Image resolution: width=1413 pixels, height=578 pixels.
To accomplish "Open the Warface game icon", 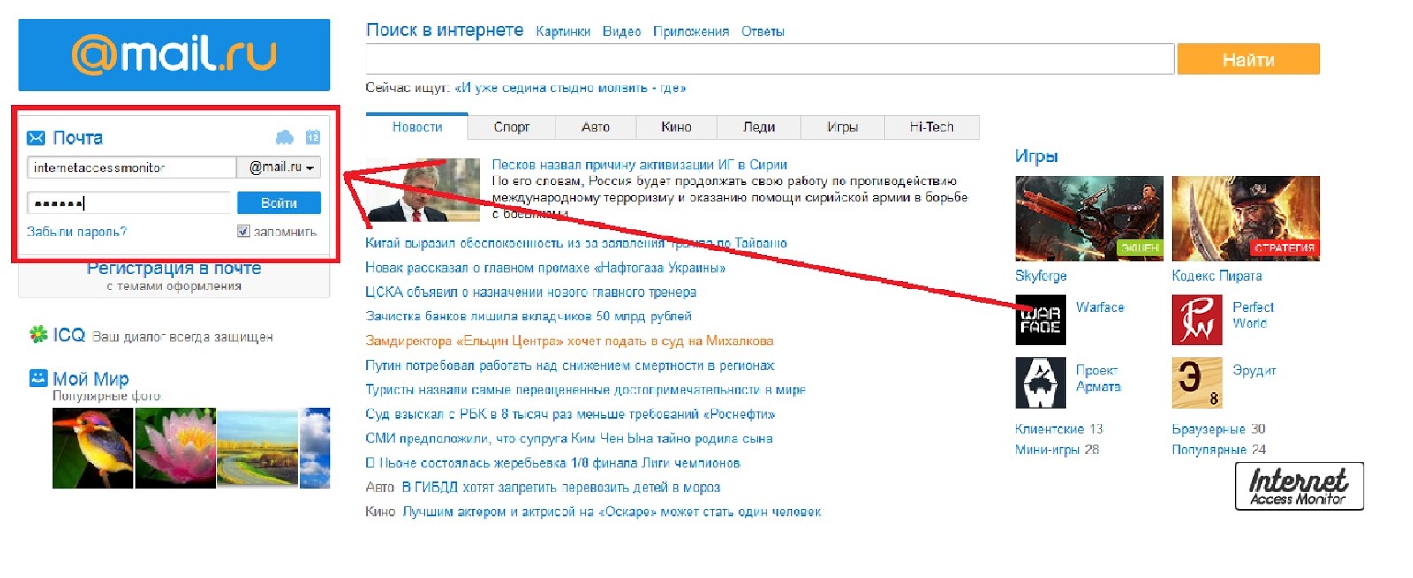I will pyautogui.click(x=1040, y=319).
